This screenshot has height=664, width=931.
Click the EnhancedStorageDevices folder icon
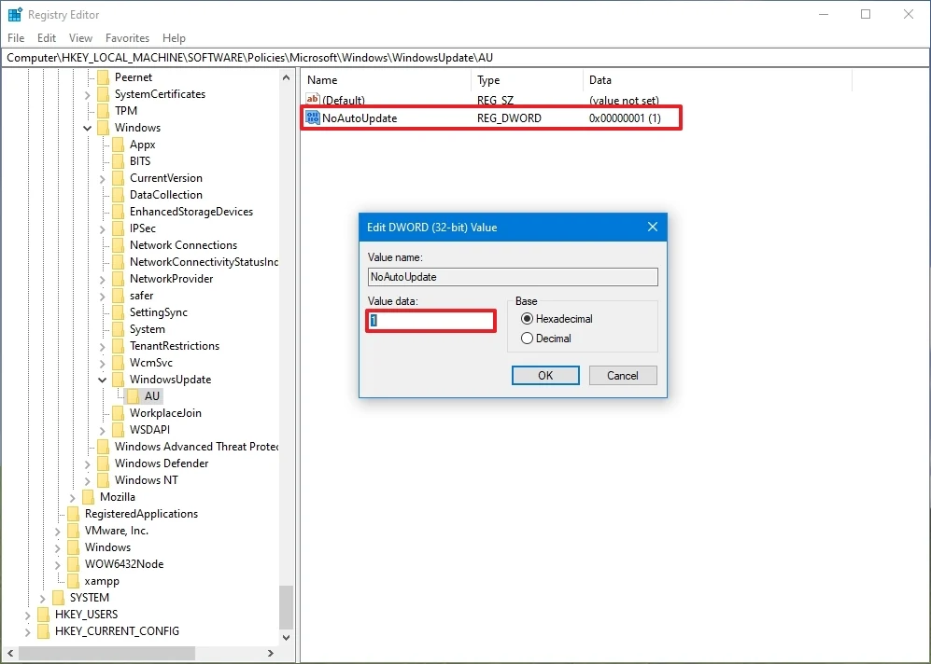119,212
